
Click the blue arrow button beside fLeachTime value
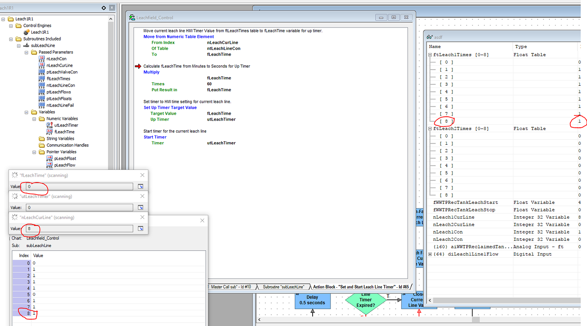pyautogui.click(x=141, y=186)
